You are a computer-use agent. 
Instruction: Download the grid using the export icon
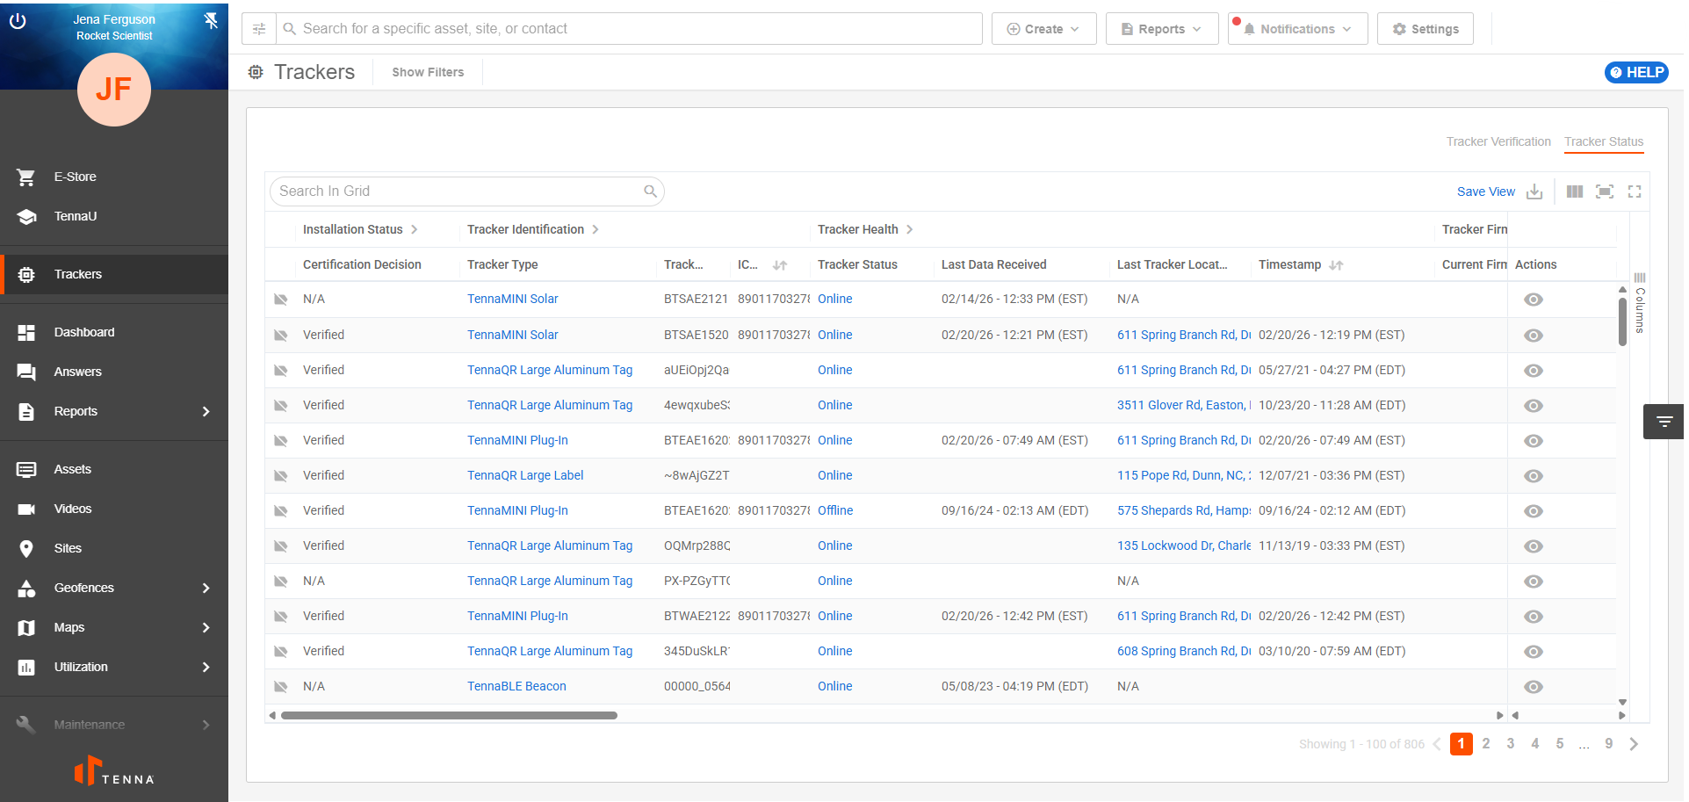1534,191
